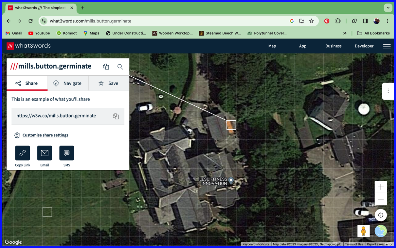Show hidden bookmarks with double chevron
Image resolution: width=396 pixels, height=248 pixels.
(345, 33)
